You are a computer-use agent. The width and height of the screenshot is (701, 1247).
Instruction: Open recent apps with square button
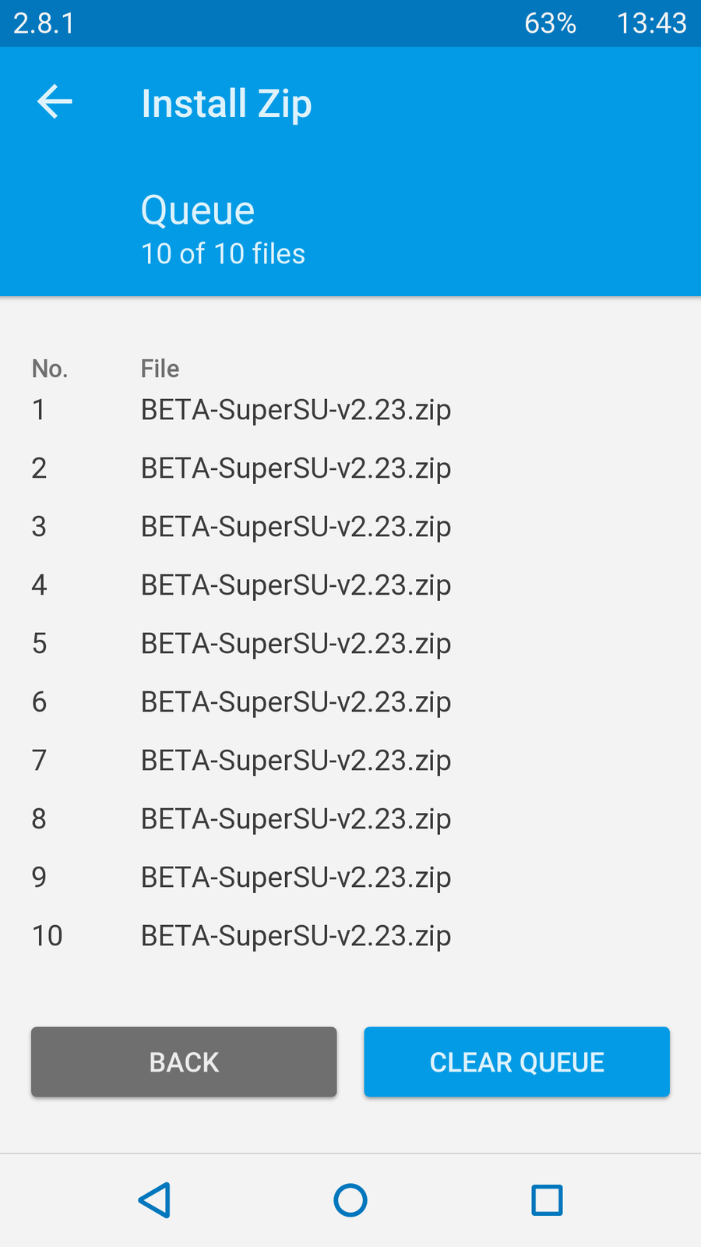tap(547, 1200)
